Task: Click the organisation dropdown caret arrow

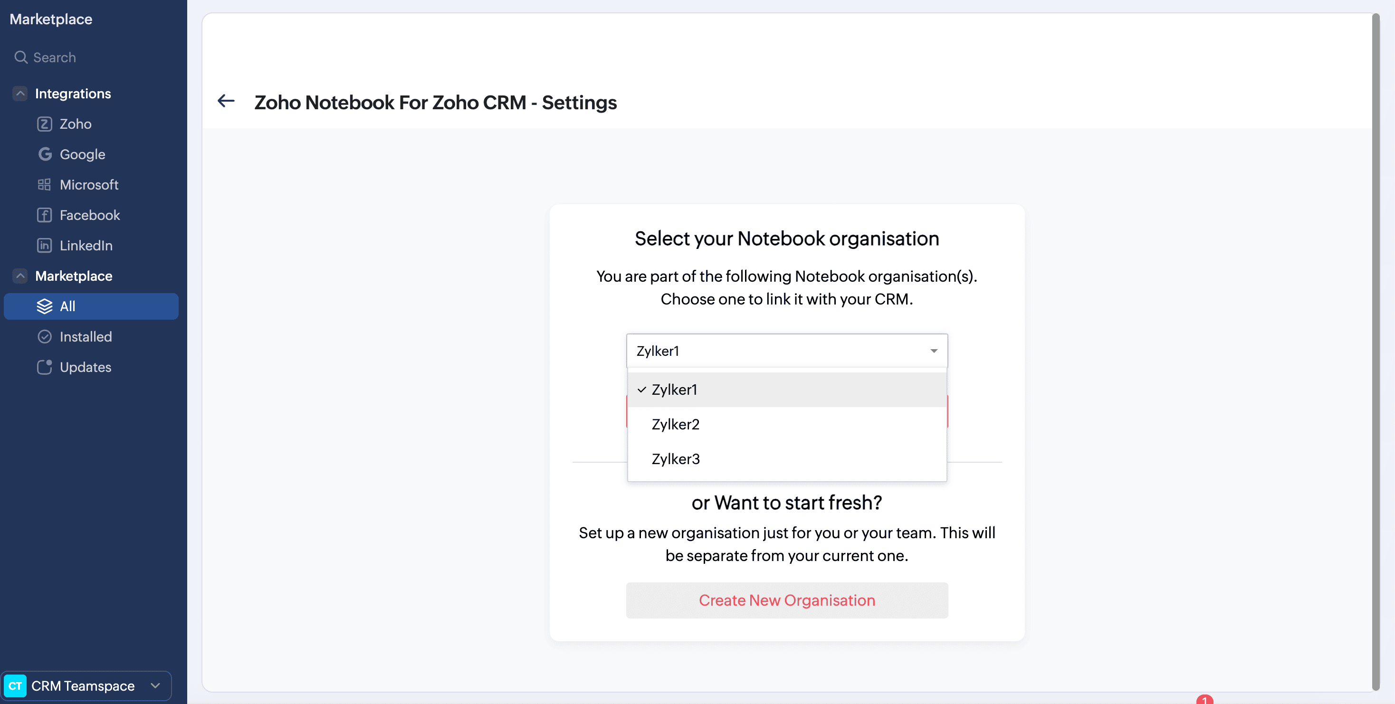Action: click(x=934, y=351)
